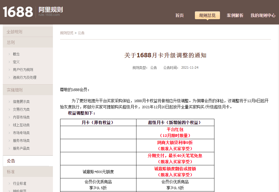Click the chevron arrow beside 行业标准
The image size is (279, 192).
(9, 183)
